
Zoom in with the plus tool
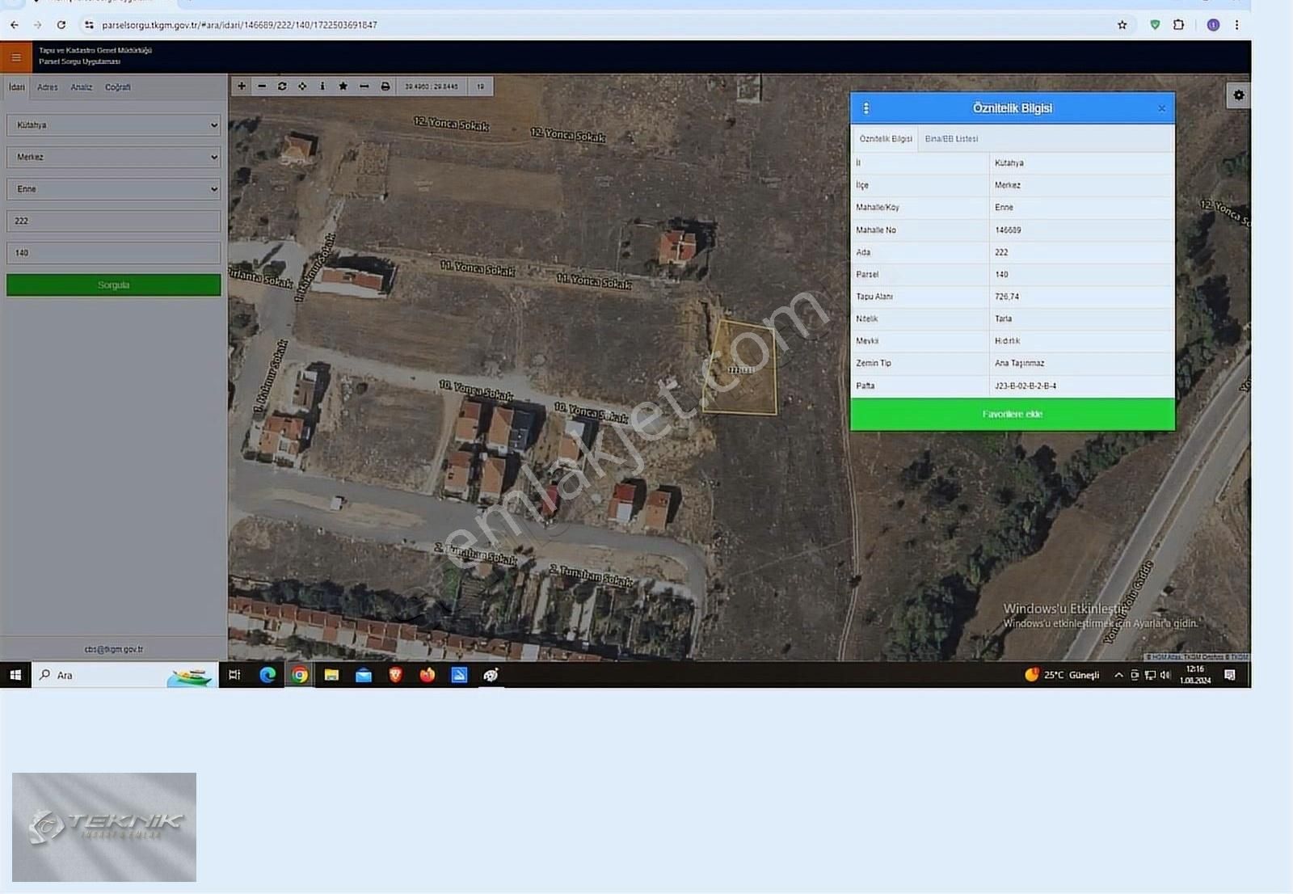pyautogui.click(x=242, y=86)
